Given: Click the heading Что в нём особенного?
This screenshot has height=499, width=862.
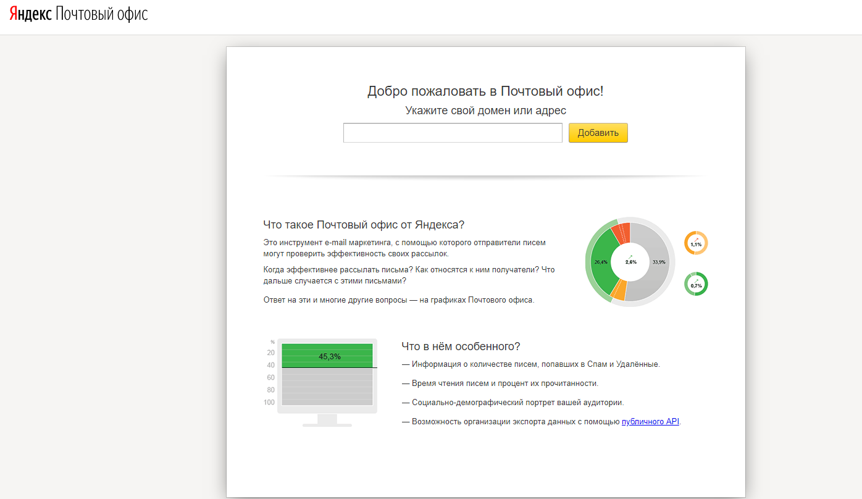Looking at the screenshot, I should point(461,346).
